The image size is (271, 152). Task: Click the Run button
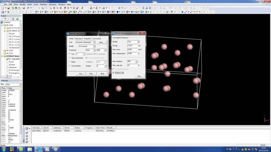(x=81, y=74)
